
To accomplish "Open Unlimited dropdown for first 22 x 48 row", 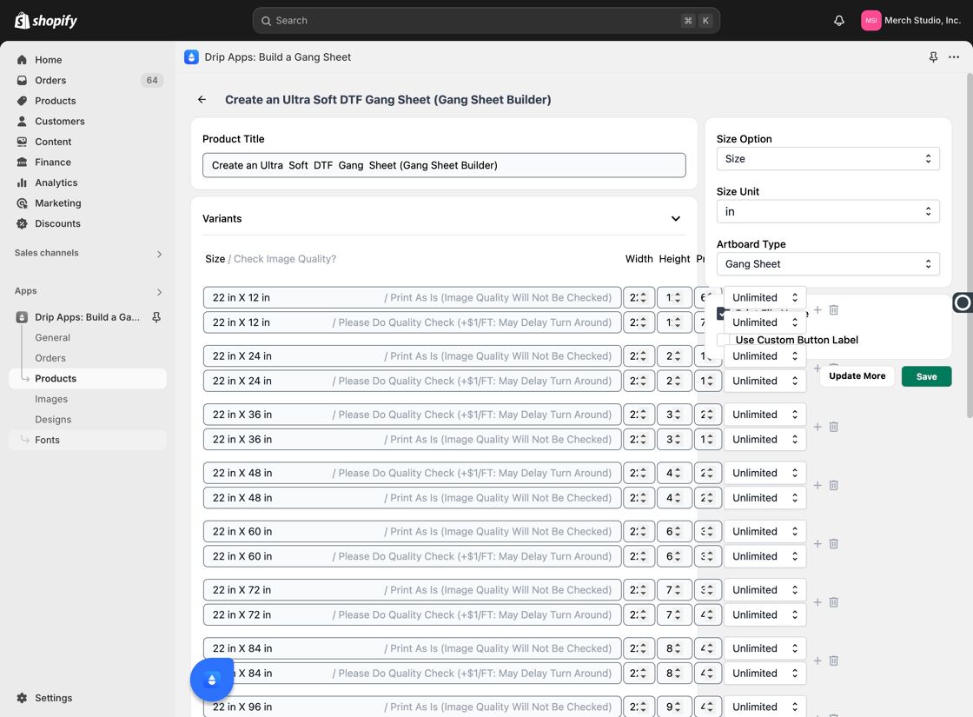I will point(764,473).
